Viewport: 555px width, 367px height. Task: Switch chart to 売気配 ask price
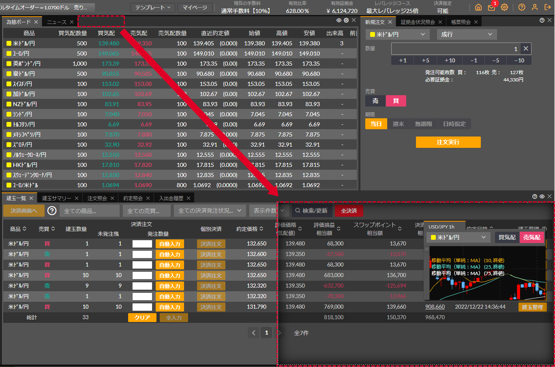tap(531, 237)
